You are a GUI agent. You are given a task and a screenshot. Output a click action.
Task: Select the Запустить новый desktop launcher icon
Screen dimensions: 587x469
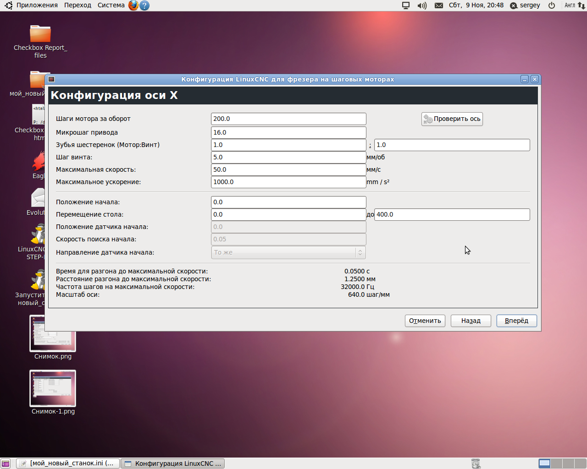coord(39,280)
